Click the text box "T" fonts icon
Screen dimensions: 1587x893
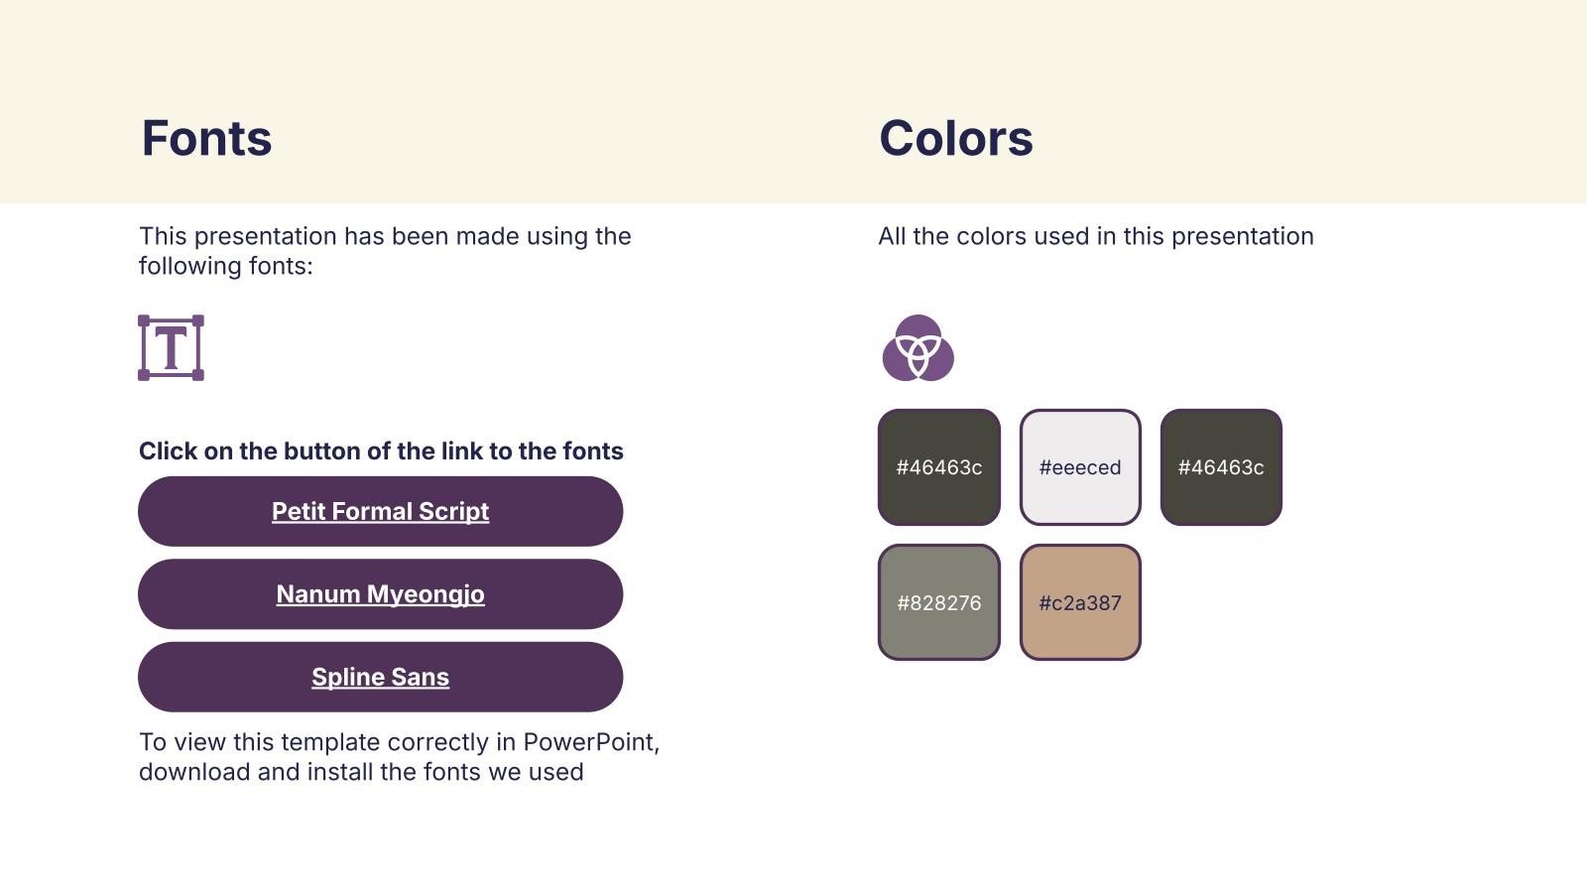pyautogui.click(x=171, y=347)
